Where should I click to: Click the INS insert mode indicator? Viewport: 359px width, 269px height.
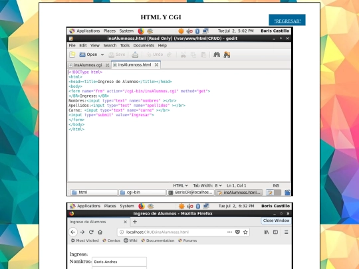276,185
